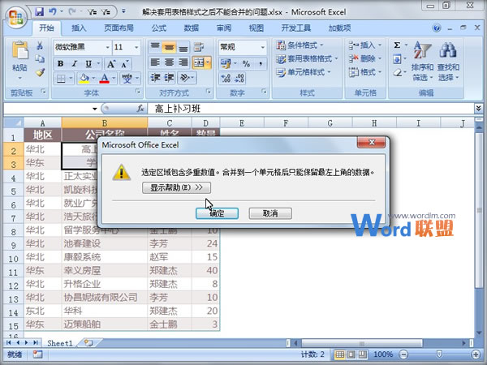This screenshot has width=487, height=365.
Task: Apply the red font color A
Action: (x=105, y=78)
